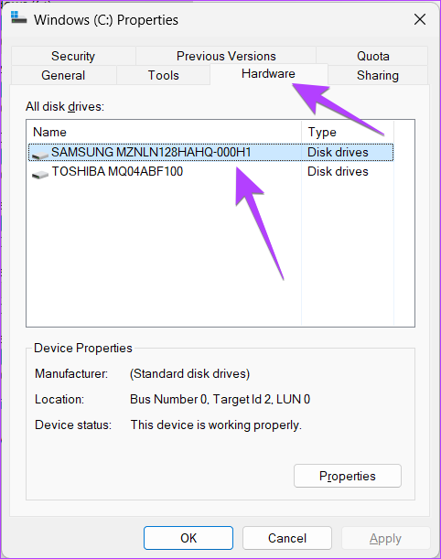441x559 pixels.
Task: Click the Hardware tab
Action: [x=268, y=74]
